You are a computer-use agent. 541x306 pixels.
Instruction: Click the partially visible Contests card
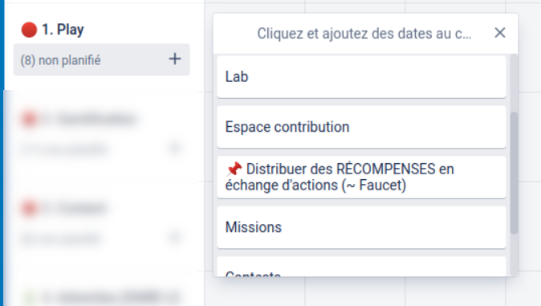click(361, 267)
